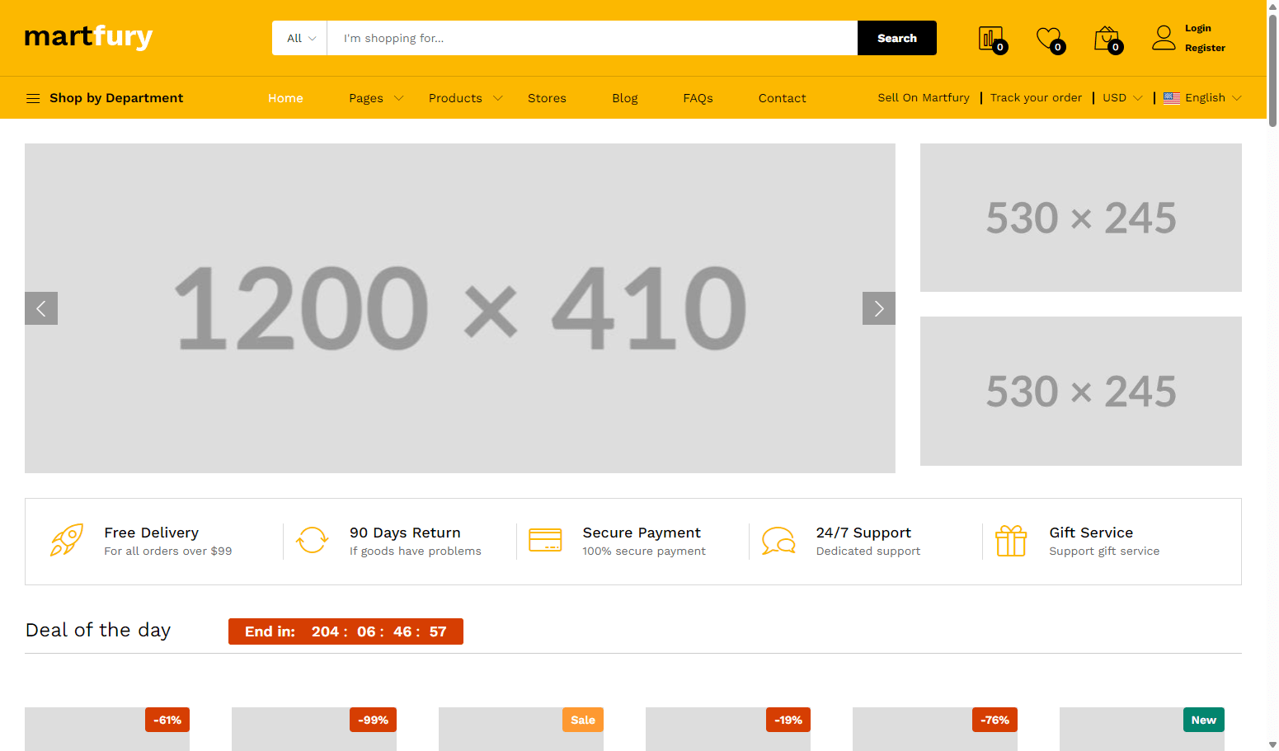
Task: Open Track your order link
Action: (1036, 98)
